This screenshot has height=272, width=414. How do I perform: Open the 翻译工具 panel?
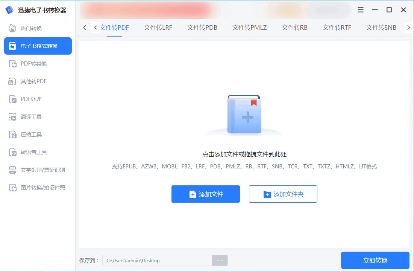(29, 117)
